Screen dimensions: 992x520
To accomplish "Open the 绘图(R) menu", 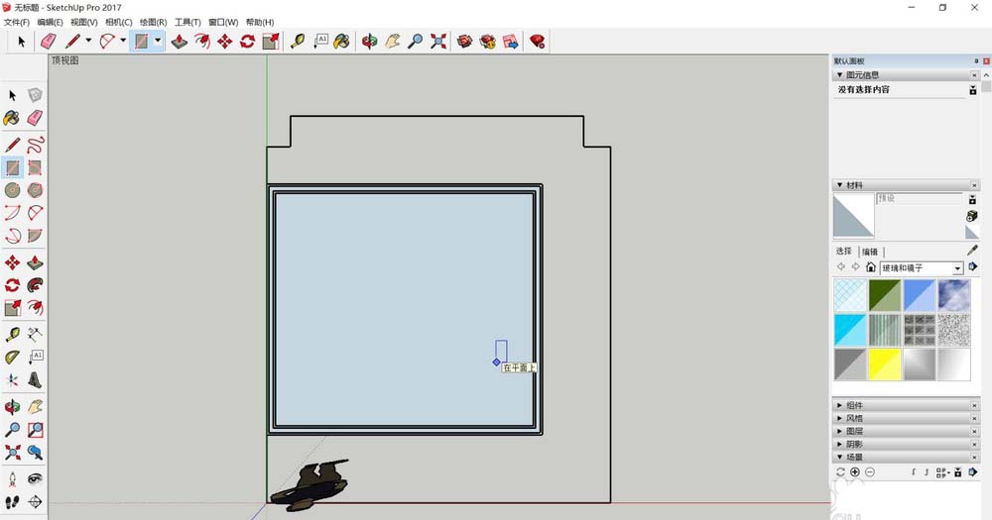I will pyautogui.click(x=153, y=22).
